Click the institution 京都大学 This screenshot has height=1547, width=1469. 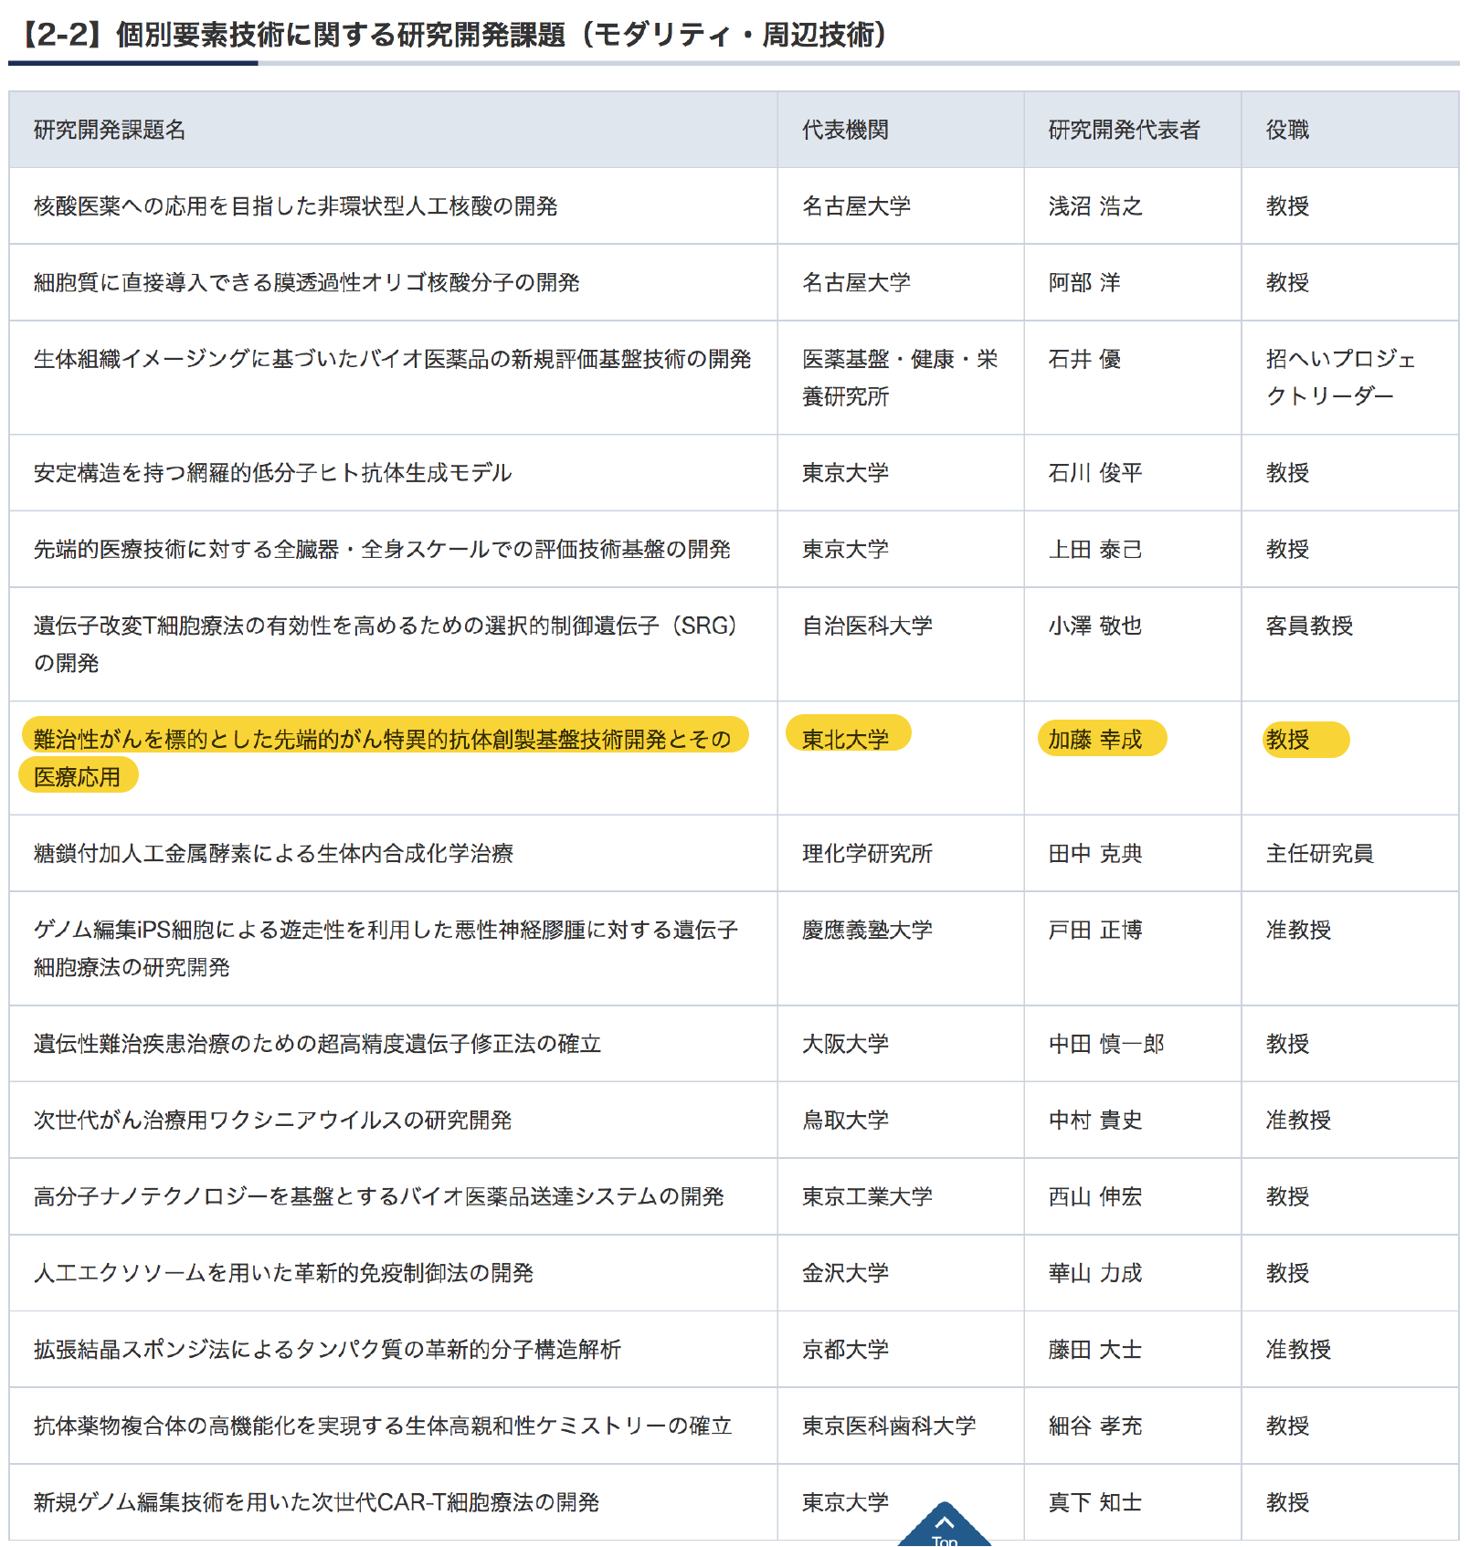[845, 1351]
